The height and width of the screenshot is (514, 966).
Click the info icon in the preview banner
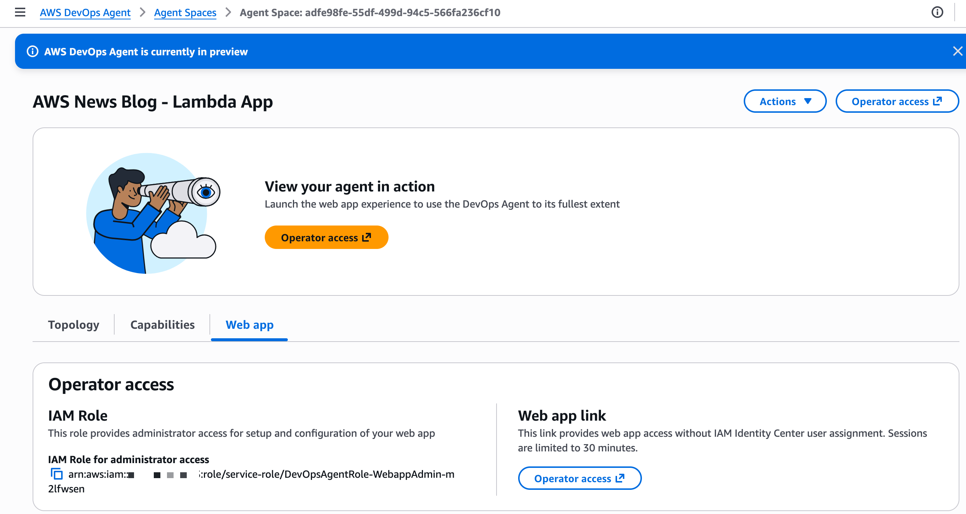click(x=33, y=51)
